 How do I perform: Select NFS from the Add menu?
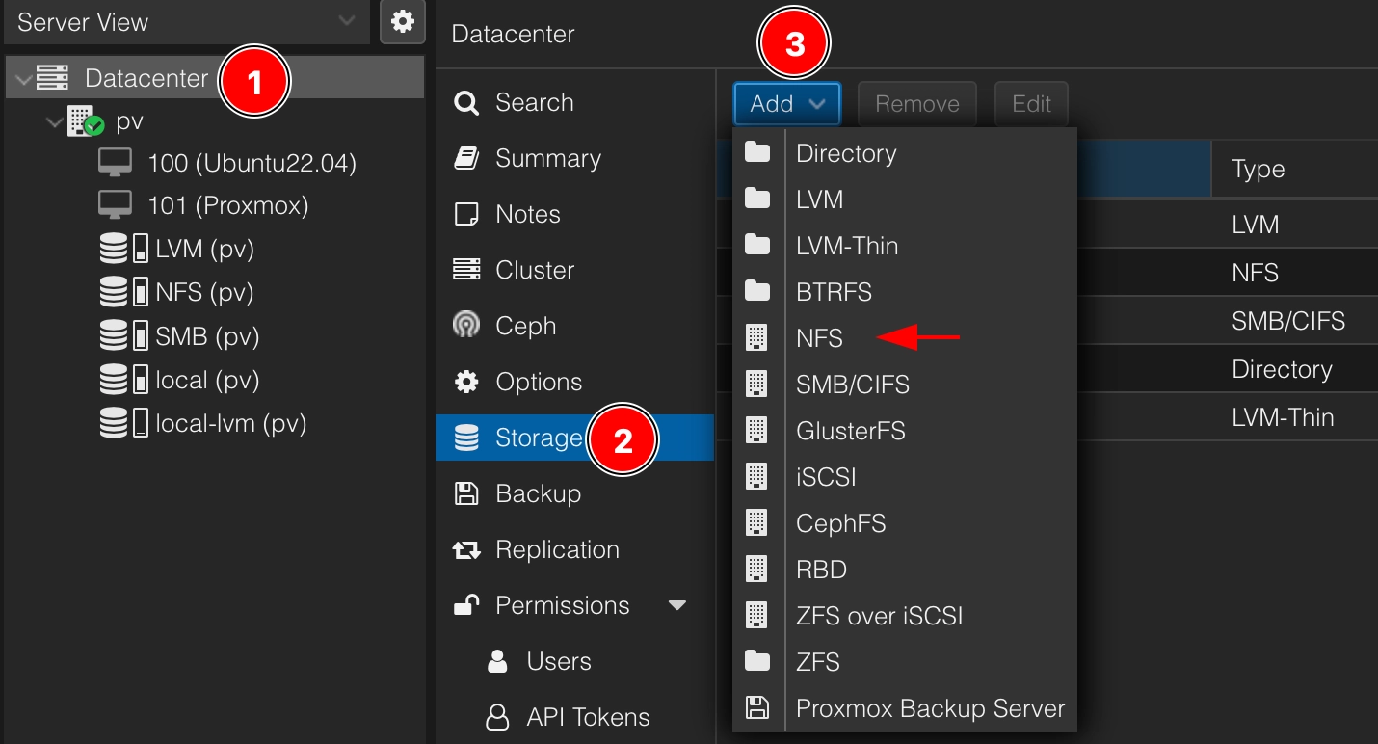tap(820, 338)
